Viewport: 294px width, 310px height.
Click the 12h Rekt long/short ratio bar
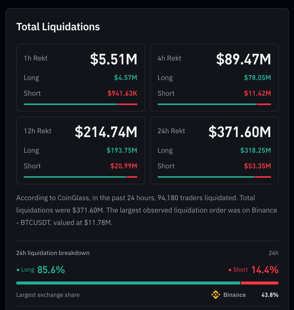[x=81, y=177]
